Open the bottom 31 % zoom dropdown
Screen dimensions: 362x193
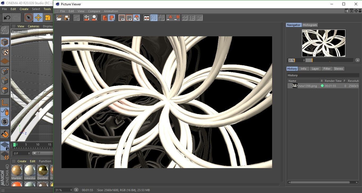63,190
